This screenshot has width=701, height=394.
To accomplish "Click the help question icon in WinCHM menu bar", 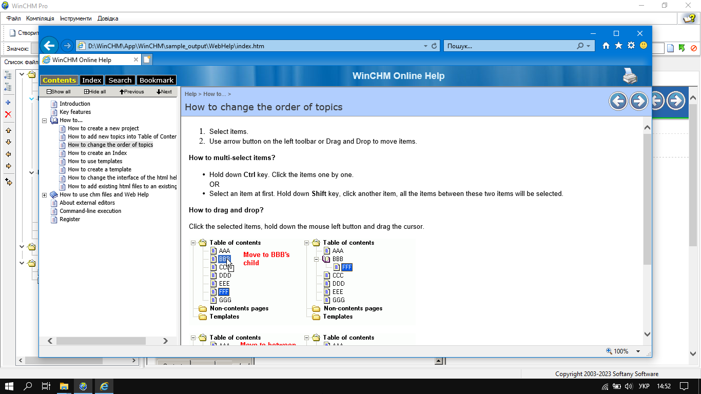I will pyautogui.click(x=689, y=18).
